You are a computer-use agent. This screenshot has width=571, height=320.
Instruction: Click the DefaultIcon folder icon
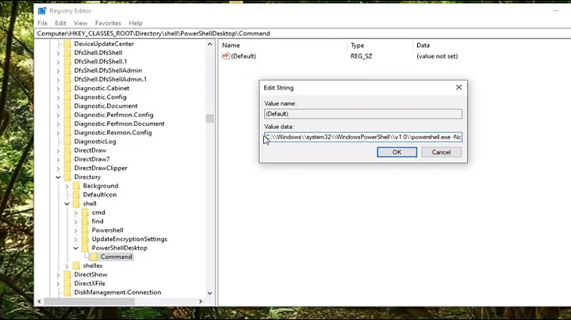pos(77,195)
